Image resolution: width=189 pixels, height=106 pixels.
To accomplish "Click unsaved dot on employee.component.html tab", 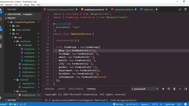I will 76,9.
